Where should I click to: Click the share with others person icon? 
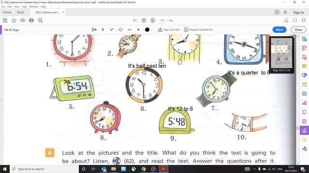pyautogui.click(x=304, y=20)
